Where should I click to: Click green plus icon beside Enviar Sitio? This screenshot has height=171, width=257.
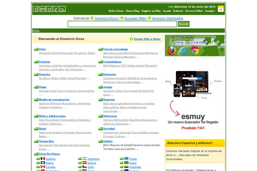[131, 39]
